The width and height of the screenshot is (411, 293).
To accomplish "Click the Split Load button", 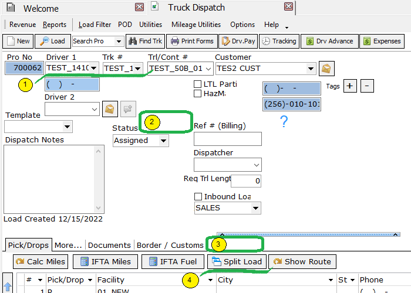I will tap(237, 261).
